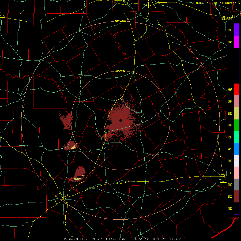Click the DS legend label
The image size is (241, 241).
click(x=230, y=161)
